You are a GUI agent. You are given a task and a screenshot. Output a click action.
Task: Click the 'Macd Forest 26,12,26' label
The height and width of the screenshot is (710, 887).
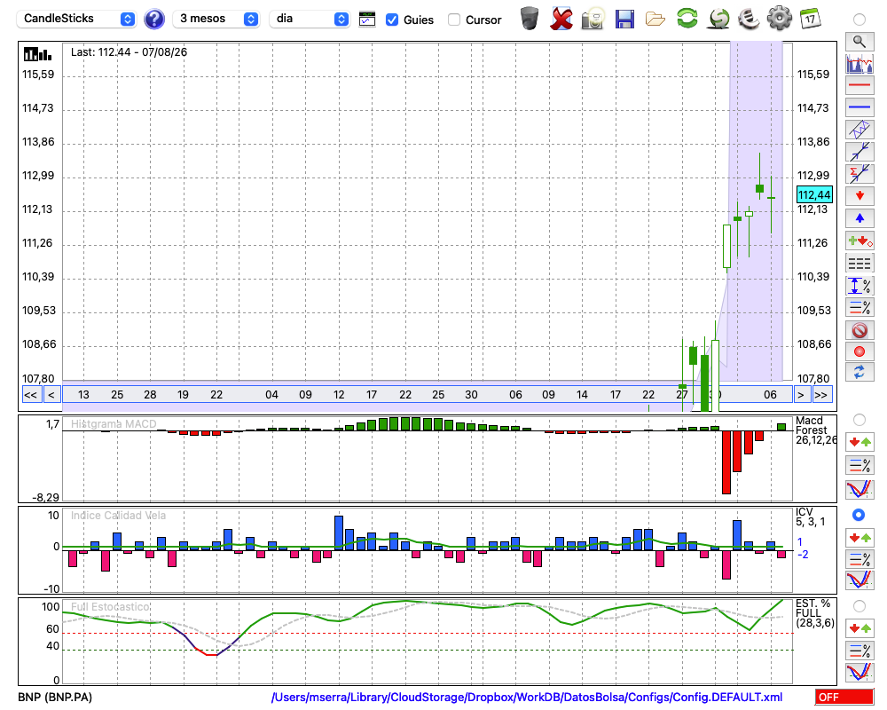coord(816,430)
